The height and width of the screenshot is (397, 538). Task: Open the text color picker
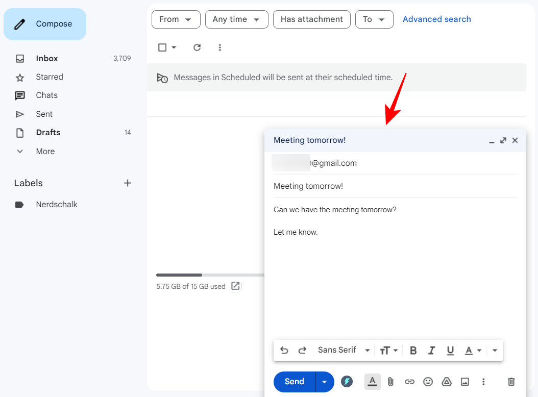click(x=473, y=350)
